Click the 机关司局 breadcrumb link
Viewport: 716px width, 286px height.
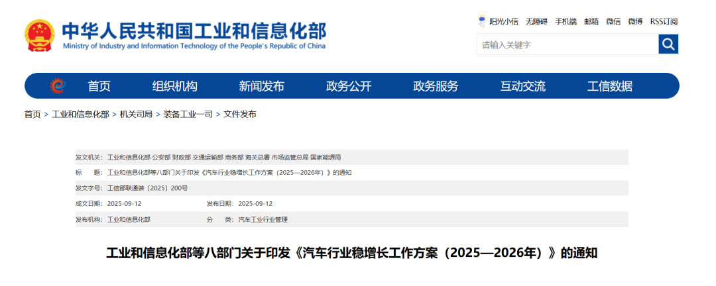pos(136,115)
